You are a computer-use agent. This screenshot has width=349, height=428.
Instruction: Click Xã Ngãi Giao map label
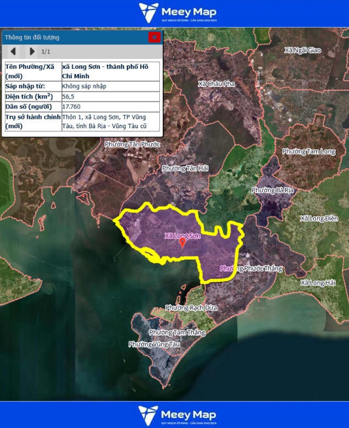pyautogui.click(x=302, y=50)
